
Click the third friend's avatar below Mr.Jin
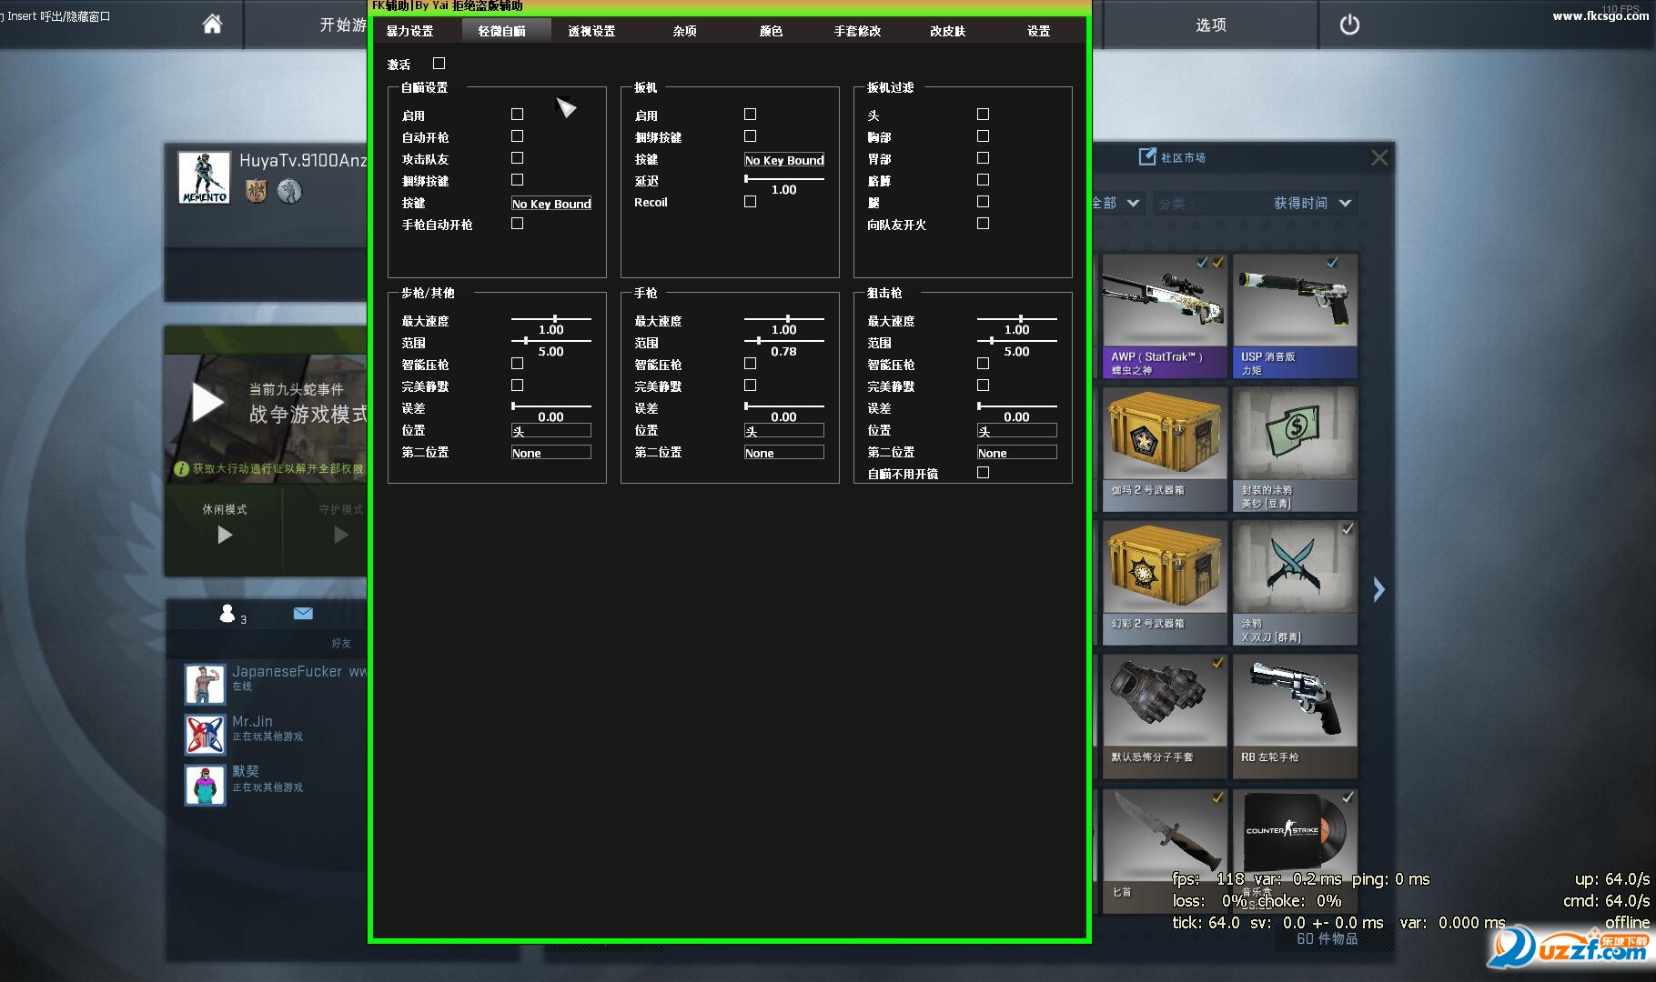(205, 786)
